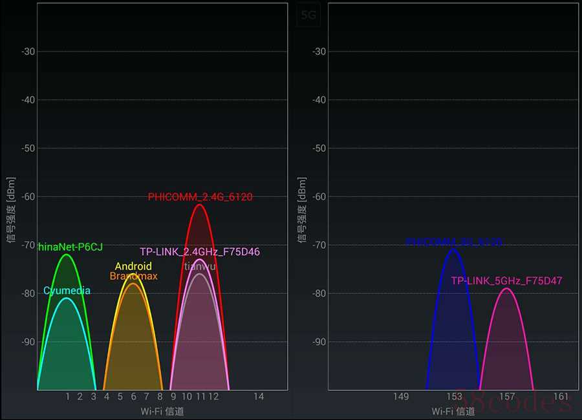Select the -90 value on the 2.4G chart

pyautogui.click(x=28, y=342)
